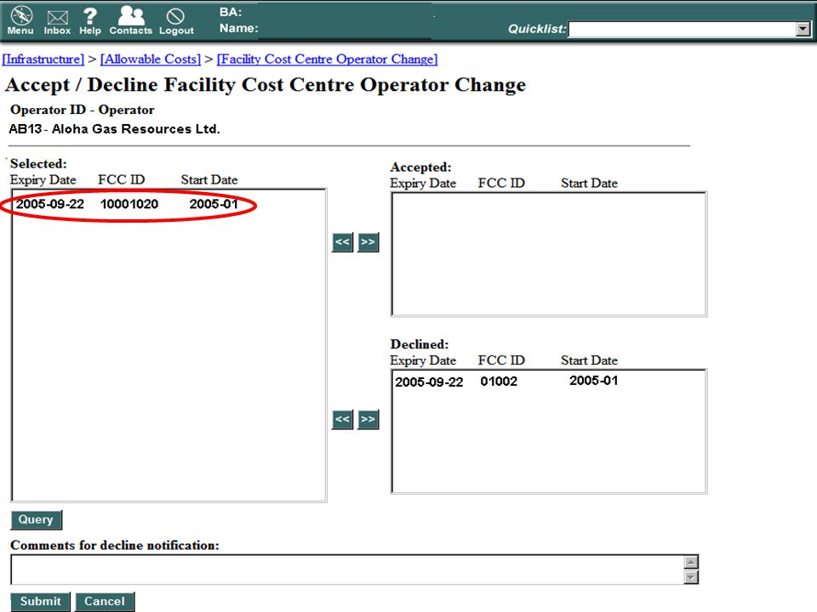Submit the operator change form
817x612 pixels.
[x=40, y=602]
